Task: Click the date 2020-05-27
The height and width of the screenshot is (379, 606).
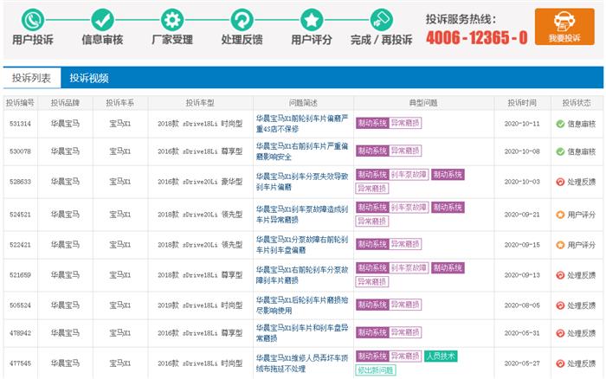Action: [x=522, y=363]
